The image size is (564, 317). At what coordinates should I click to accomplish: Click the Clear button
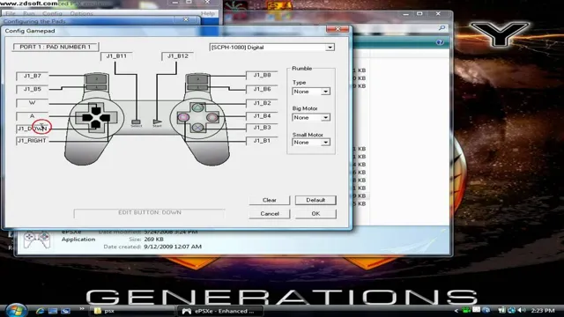[x=270, y=200]
